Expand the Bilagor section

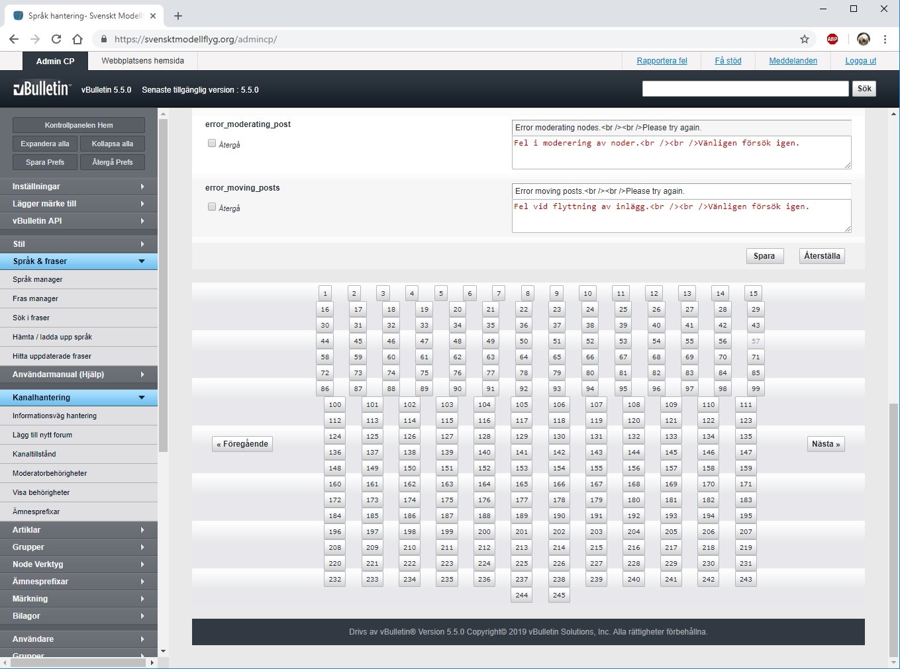[x=79, y=616]
